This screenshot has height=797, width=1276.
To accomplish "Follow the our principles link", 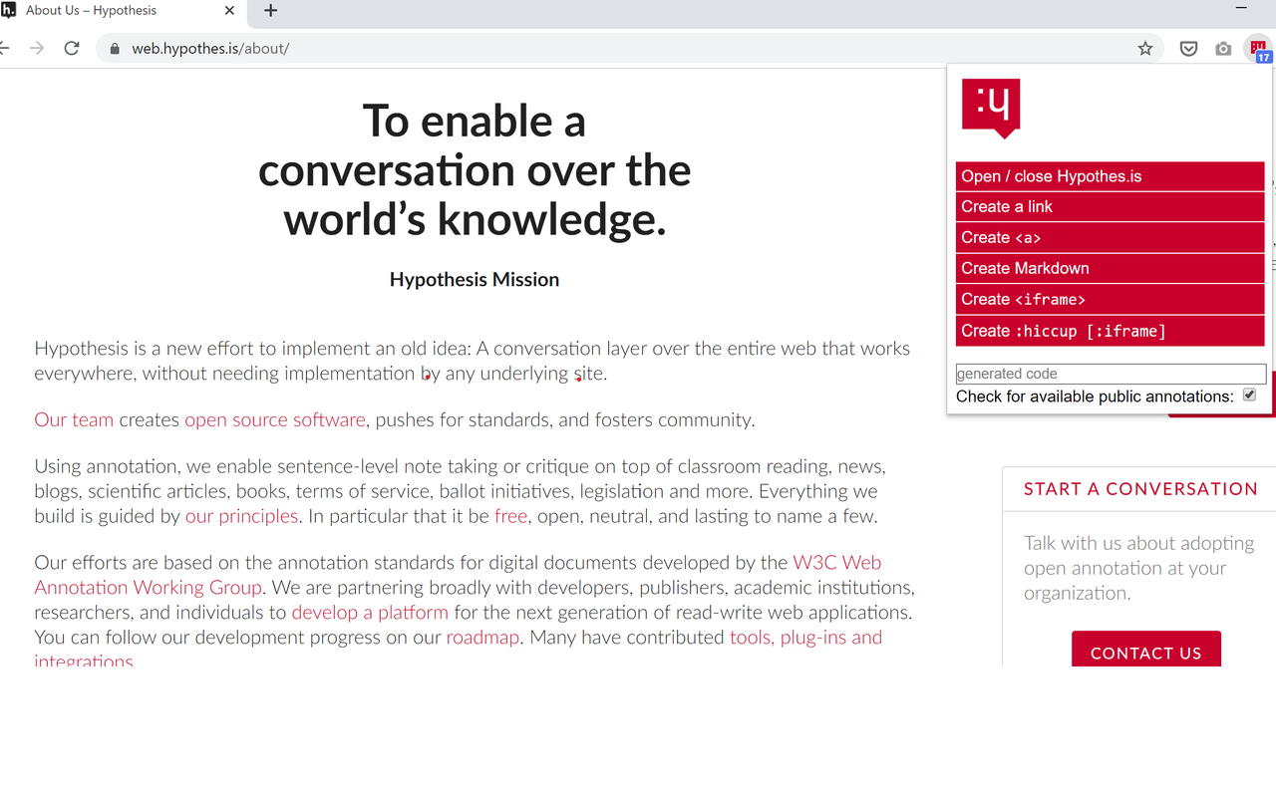I will pos(241,516).
